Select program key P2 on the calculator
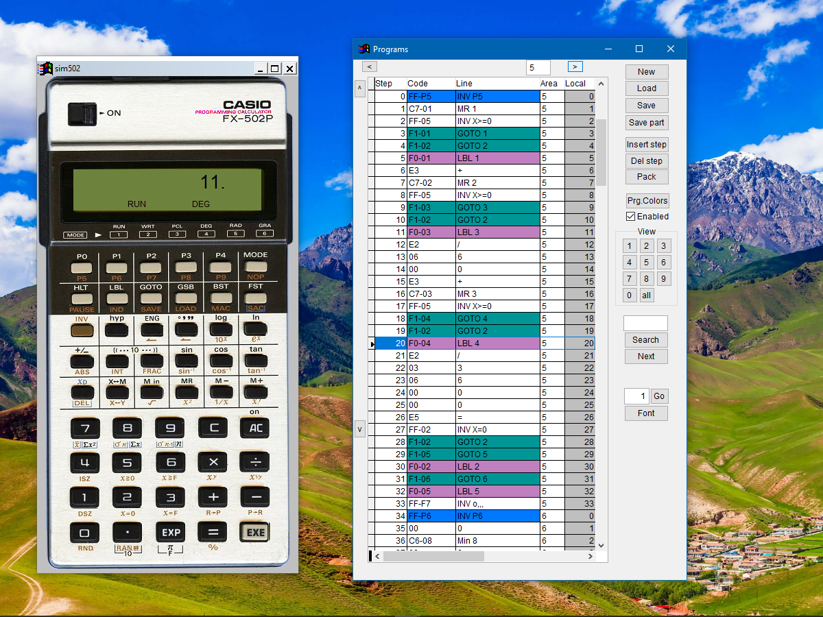Viewport: 823px width, 617px height. point(152,267)
